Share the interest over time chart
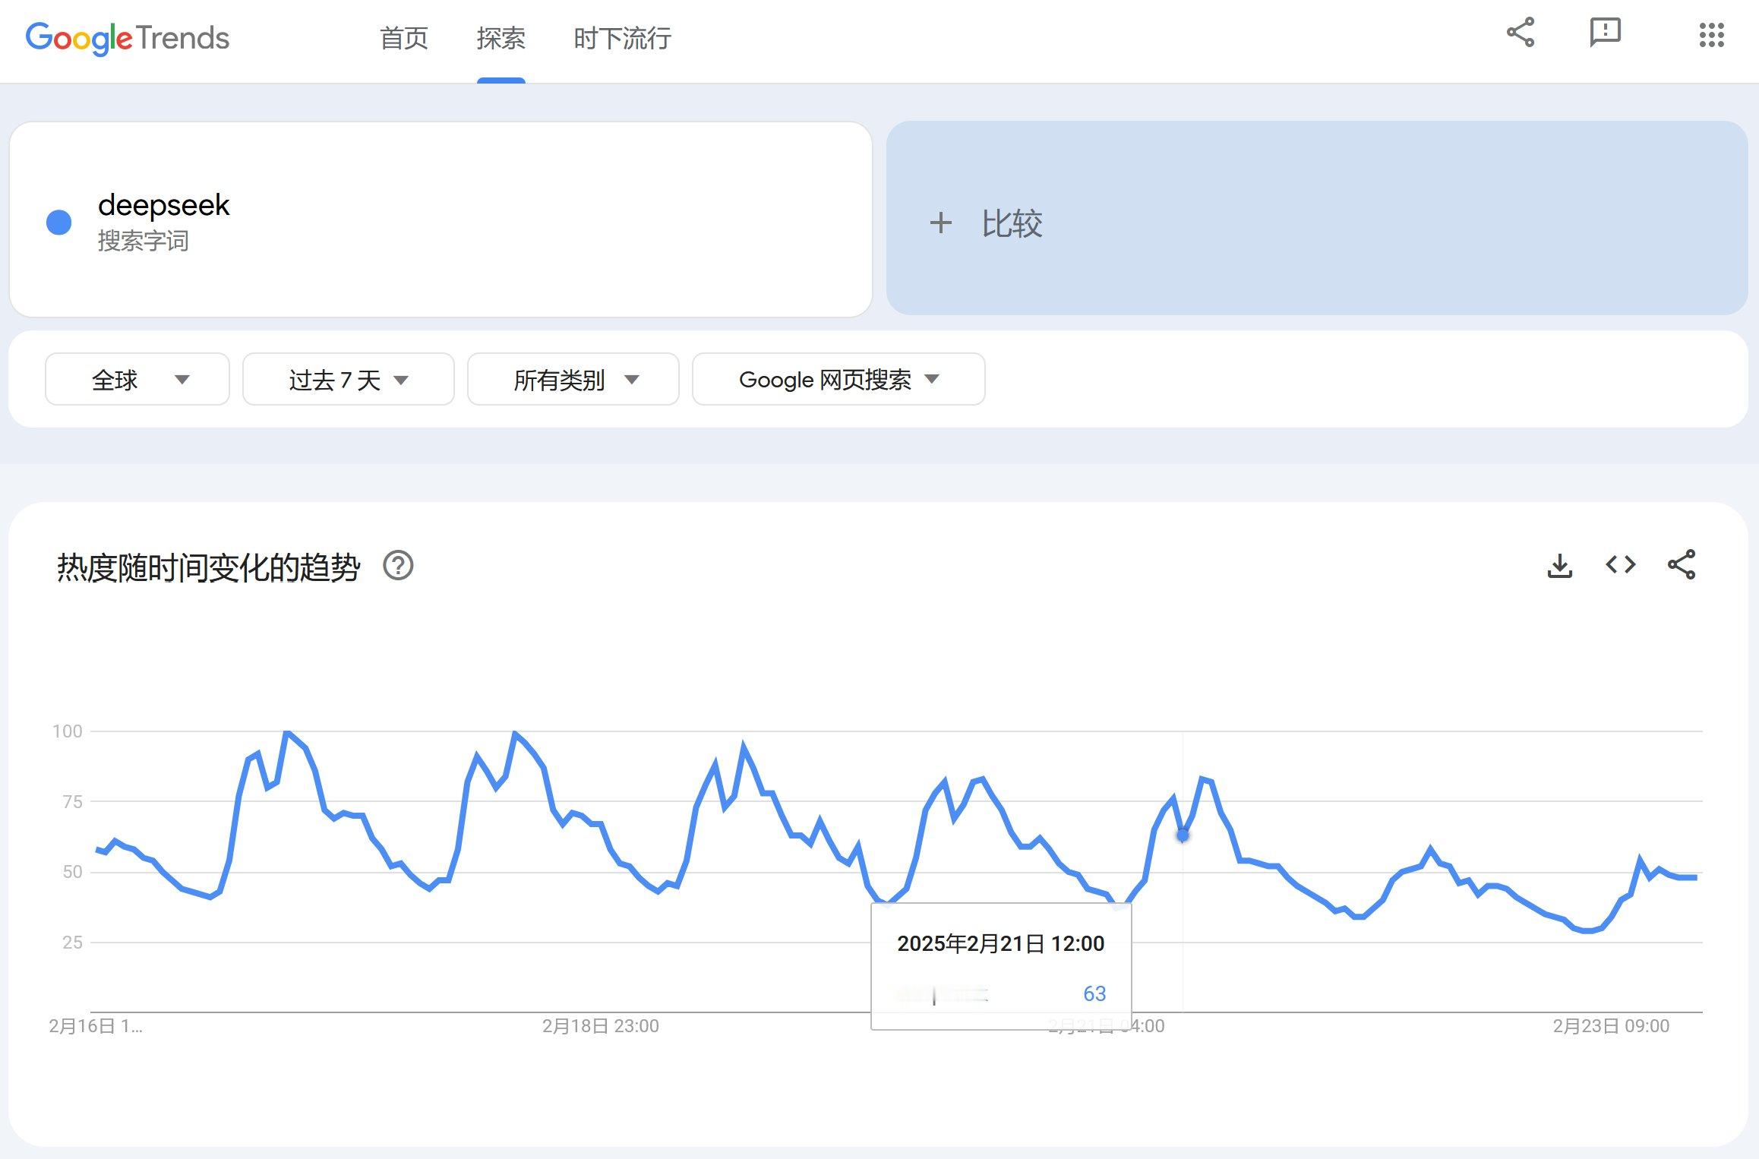This screenshot has width=1759, height=1159. point(1682,564)
